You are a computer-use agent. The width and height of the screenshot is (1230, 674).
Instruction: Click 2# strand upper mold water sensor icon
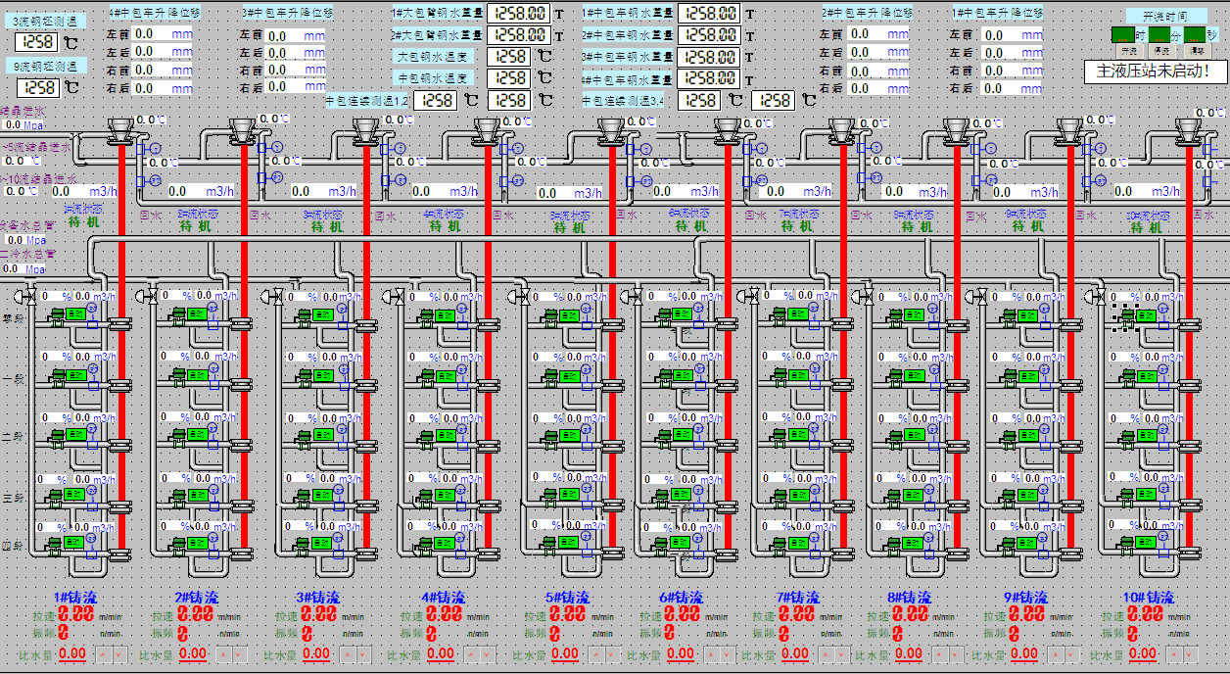(x=277, y=146)
